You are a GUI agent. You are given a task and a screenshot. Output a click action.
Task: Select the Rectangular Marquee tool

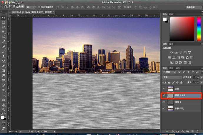coord(4,22)
